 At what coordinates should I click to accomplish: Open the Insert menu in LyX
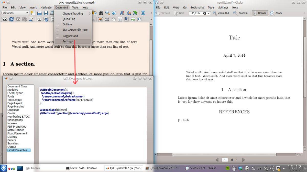tap(33, 7)
